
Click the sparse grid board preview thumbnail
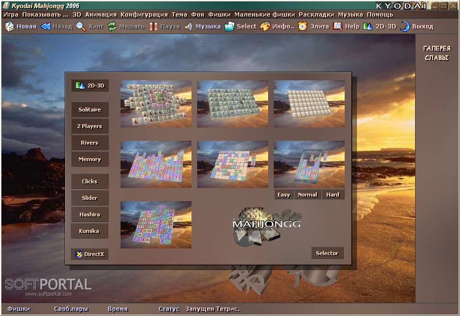point(233,164)
